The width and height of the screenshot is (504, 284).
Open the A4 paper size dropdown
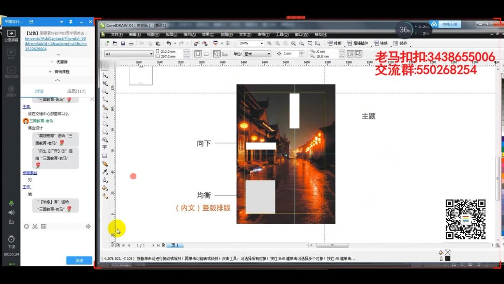click(151, 53)
